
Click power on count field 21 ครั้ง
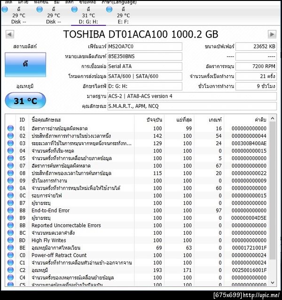click(256, 77)
